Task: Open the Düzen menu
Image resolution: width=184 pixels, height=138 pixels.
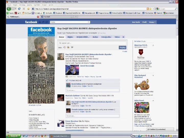Action: (x=15, y=5)
